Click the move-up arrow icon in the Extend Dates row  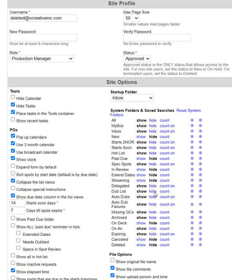(200, 175)
